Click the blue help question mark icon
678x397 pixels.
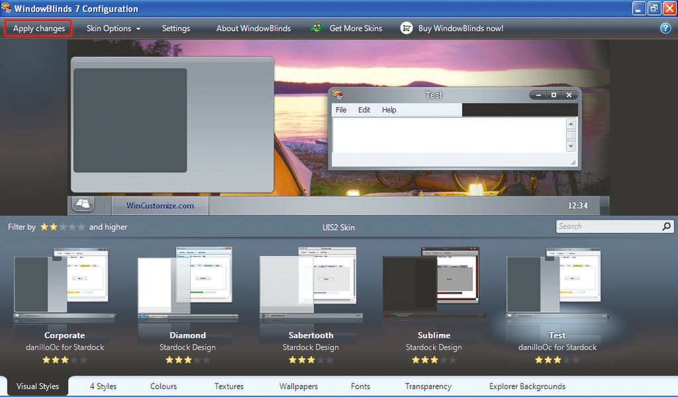click(x=665, y=28)
